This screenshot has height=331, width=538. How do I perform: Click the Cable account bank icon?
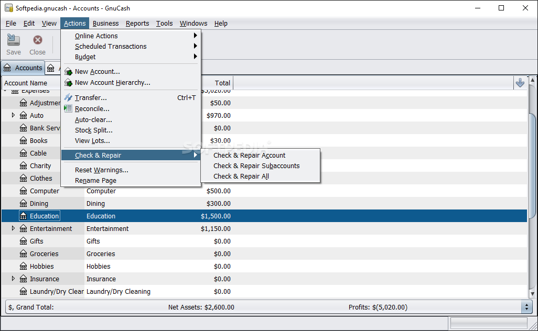click(x=23, y=153)
